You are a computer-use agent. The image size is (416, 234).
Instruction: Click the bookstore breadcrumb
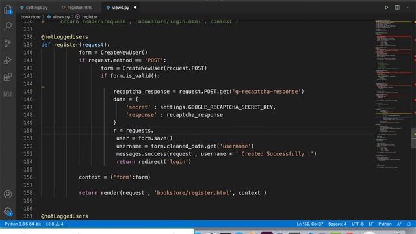31,17
